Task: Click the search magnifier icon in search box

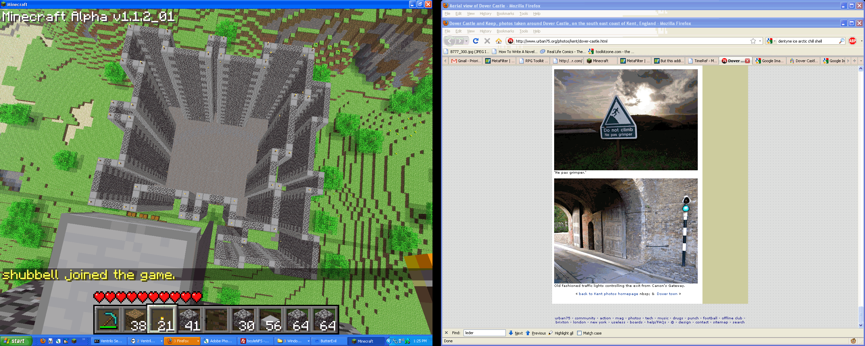Action: click(x=841, y=41)
